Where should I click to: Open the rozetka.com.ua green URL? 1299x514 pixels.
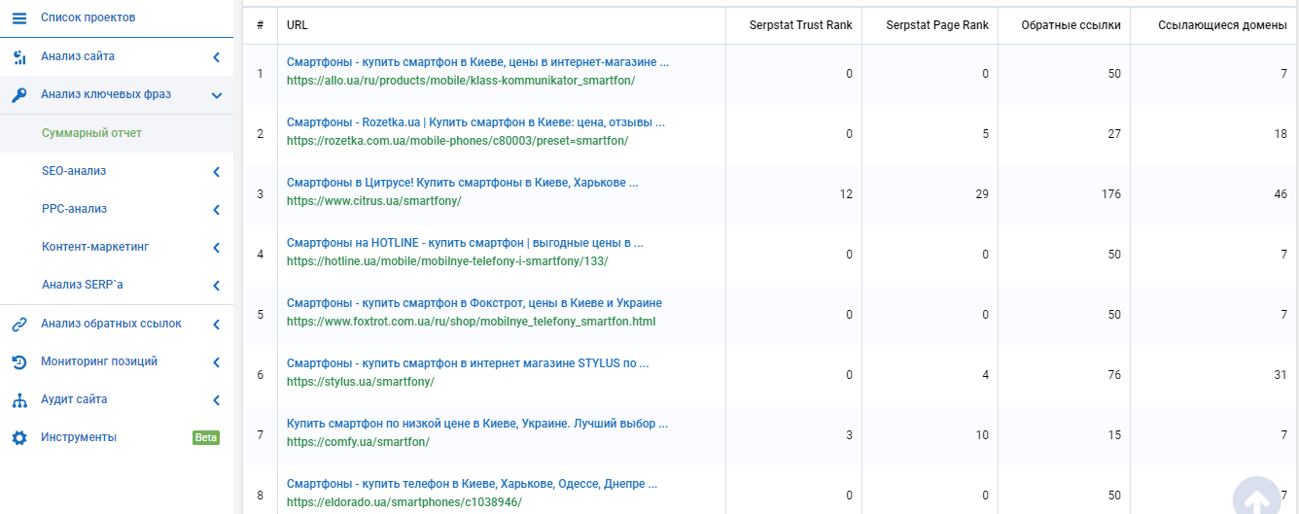click(457, 141)
